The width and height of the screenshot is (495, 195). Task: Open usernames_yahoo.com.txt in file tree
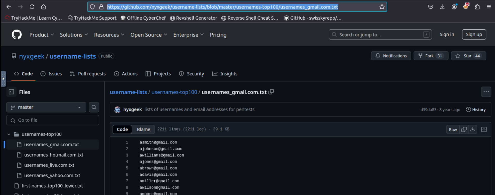[x=53, y=175]
